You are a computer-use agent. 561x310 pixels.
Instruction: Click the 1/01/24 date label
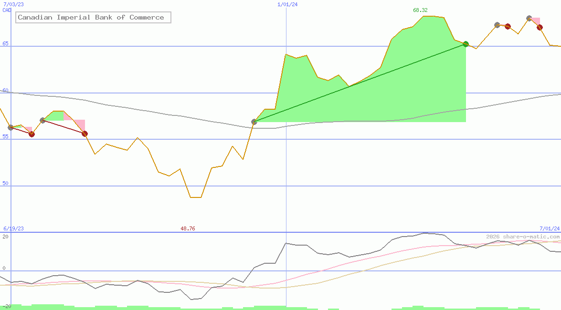click(x=287, y=4)
